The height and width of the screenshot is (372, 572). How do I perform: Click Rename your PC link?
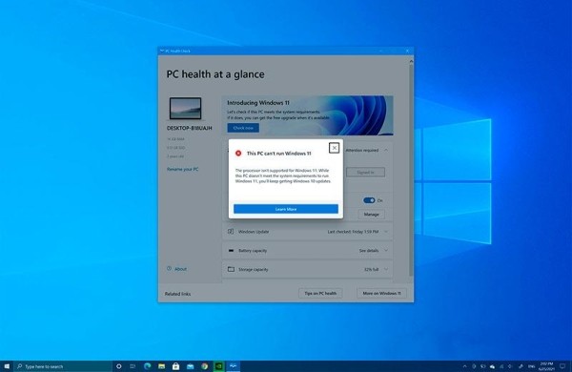pyautogui.click(x=182, y=169)
